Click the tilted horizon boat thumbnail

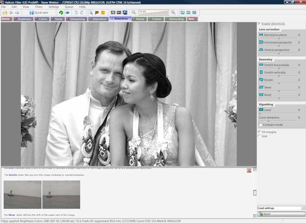point(22,195)
